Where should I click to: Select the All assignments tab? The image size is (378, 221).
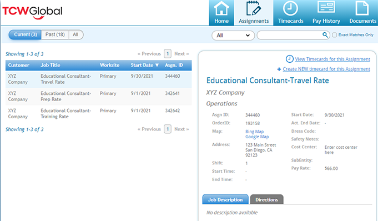[75, 34]
